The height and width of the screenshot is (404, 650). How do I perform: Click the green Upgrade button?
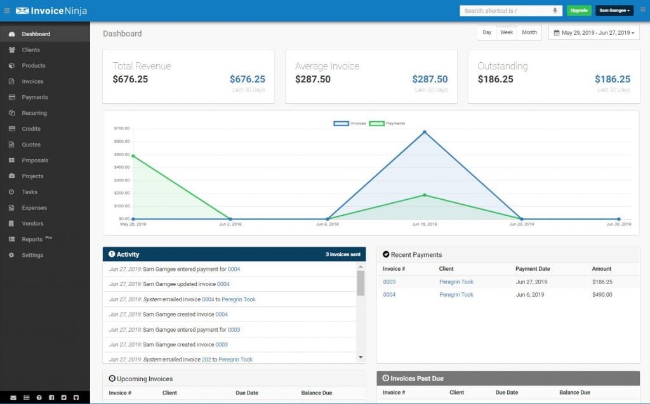[x=578, y=10]
